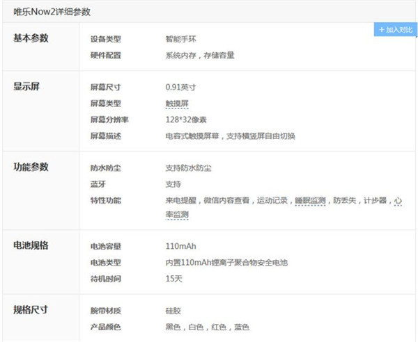Open the 率监测 underlined link on second line
The width and height of the screenshot is (418, 342).
point(177,214)
